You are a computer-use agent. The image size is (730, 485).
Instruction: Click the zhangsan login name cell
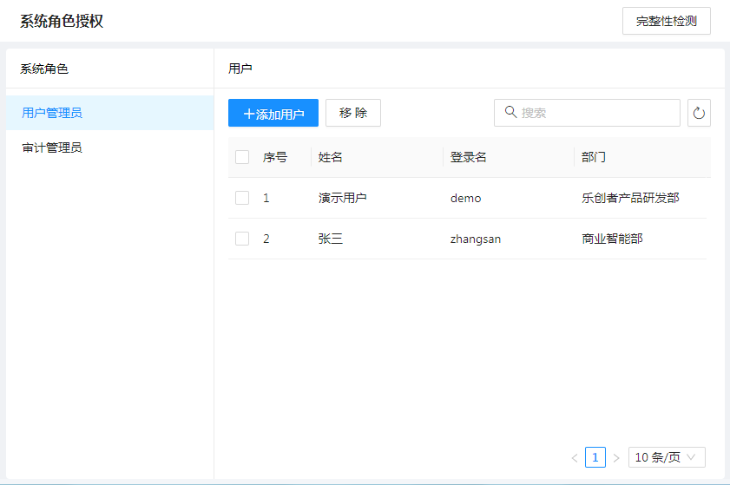tap(476, 239)
